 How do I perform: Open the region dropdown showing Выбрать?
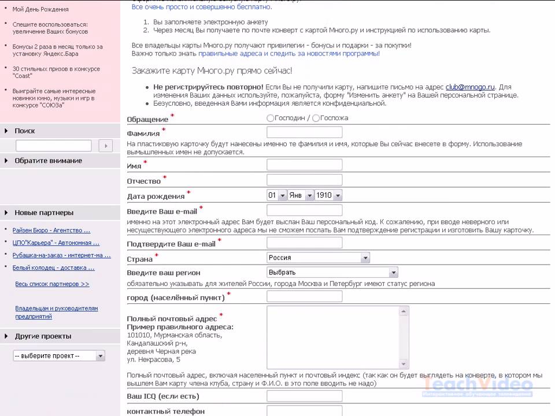[332, 272]
